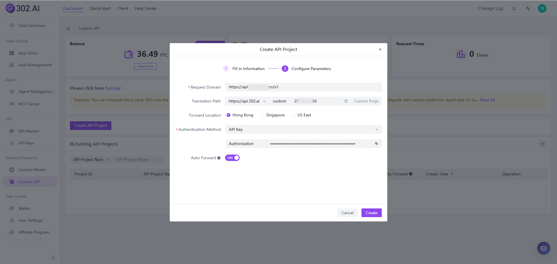Click the API Market sidebar icon
Image resolution: width=557 pixels, height=264 pixels.
[12, 131]
